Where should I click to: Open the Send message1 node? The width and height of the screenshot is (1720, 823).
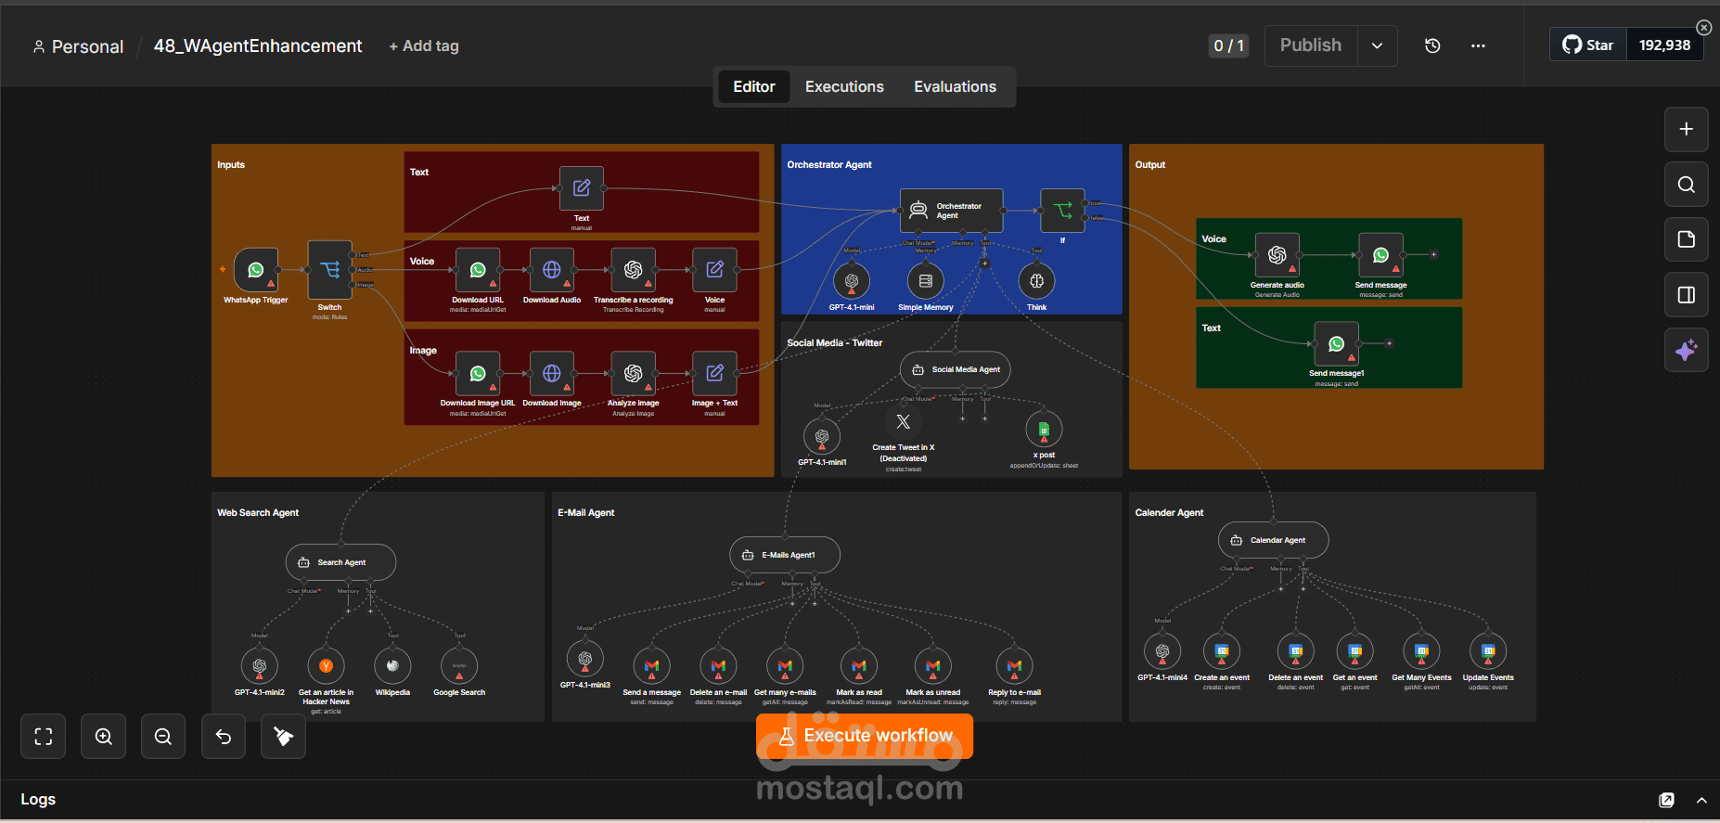coord(1337,343)
